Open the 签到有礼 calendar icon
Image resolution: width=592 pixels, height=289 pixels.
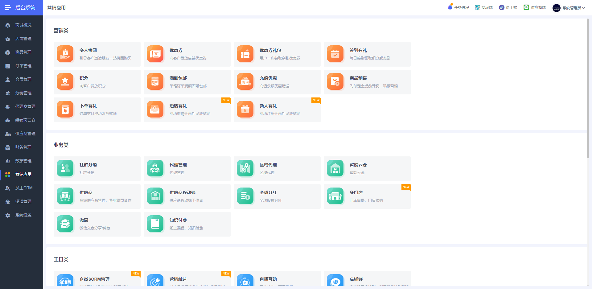pyautogui.click(x=335, y=54)
